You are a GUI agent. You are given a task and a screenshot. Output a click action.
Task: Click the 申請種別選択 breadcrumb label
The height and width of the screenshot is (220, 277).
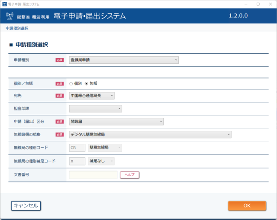point(17,28)
